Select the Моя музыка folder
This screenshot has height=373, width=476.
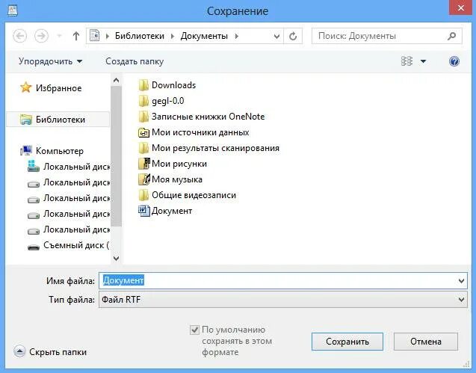pos(170,179)
